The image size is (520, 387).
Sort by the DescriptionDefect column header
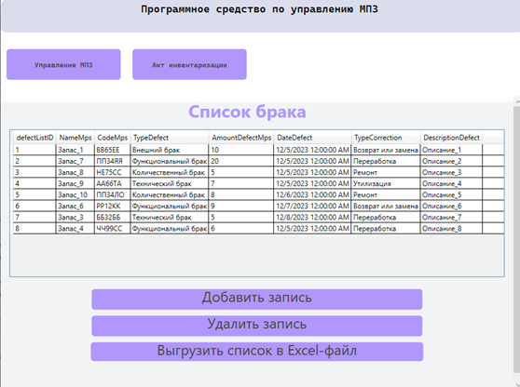pyautogui.click(x=451, y=138)
